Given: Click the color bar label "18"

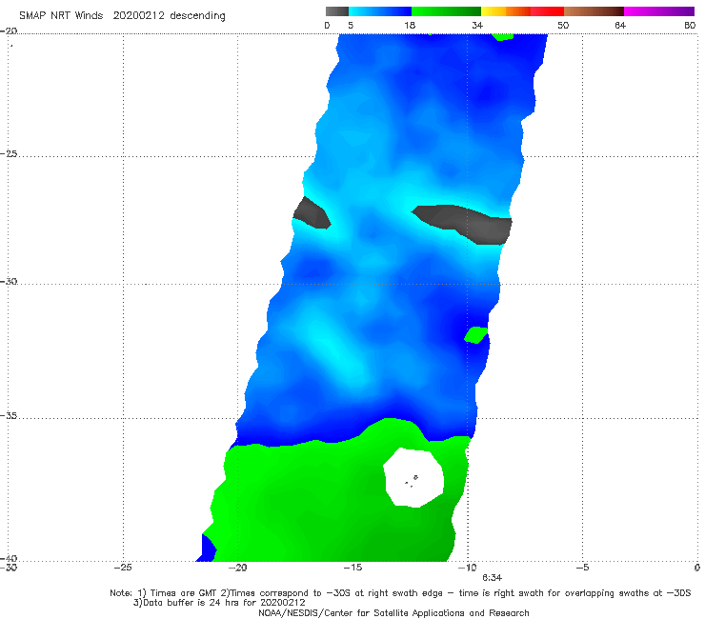Looking at the screenshot, I should [410, 25].
